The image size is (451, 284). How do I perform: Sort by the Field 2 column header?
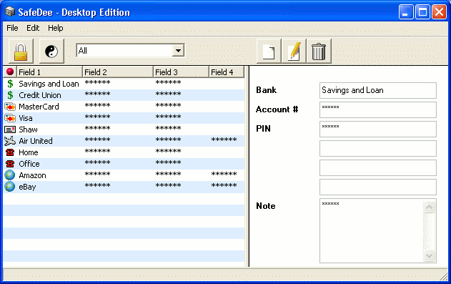point(118,72)
